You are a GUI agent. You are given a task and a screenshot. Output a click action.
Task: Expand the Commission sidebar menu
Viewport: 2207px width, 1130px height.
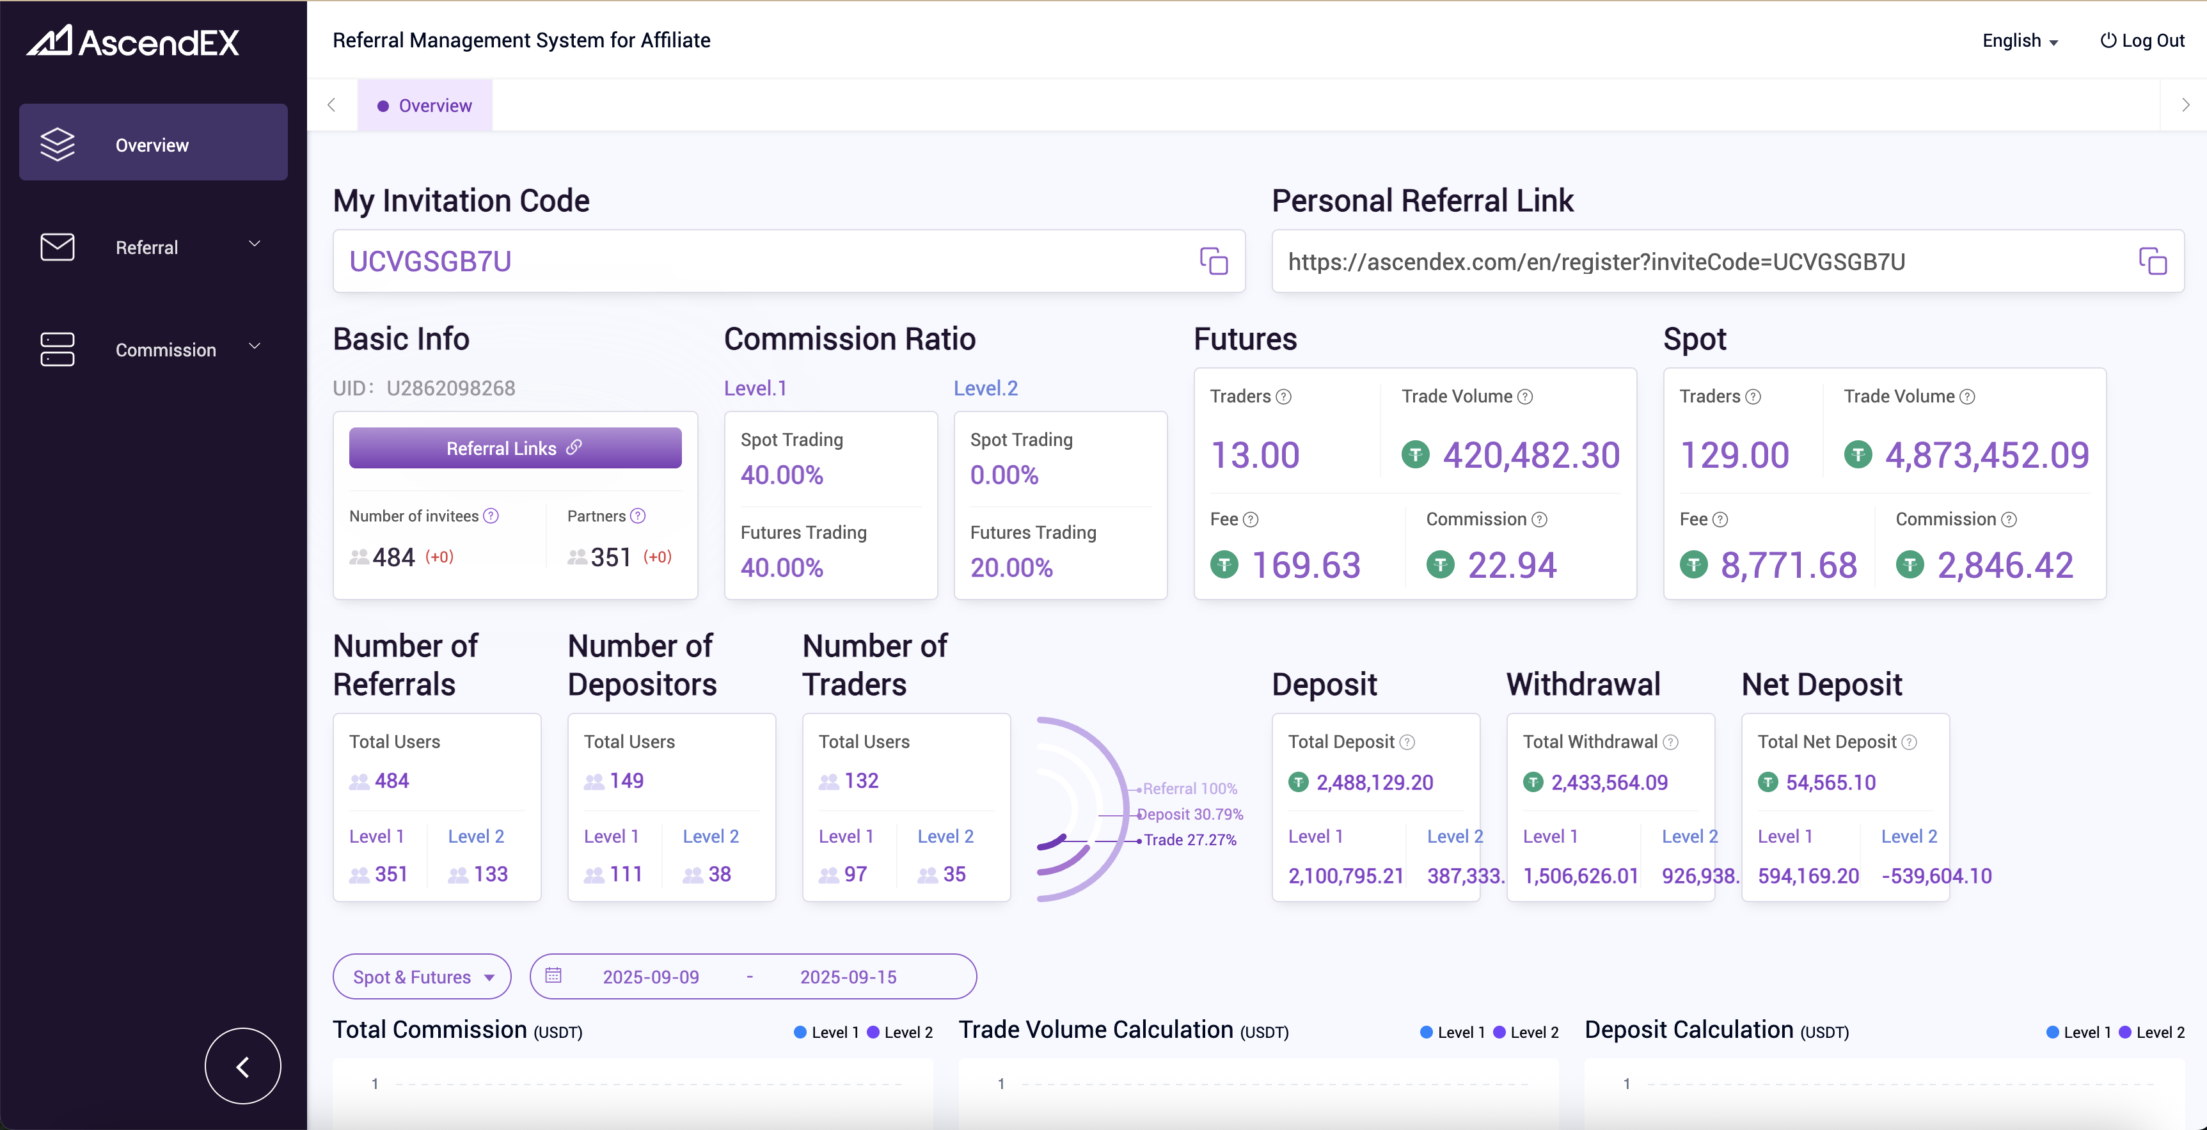pyautogui.click(x=255, y=347)
